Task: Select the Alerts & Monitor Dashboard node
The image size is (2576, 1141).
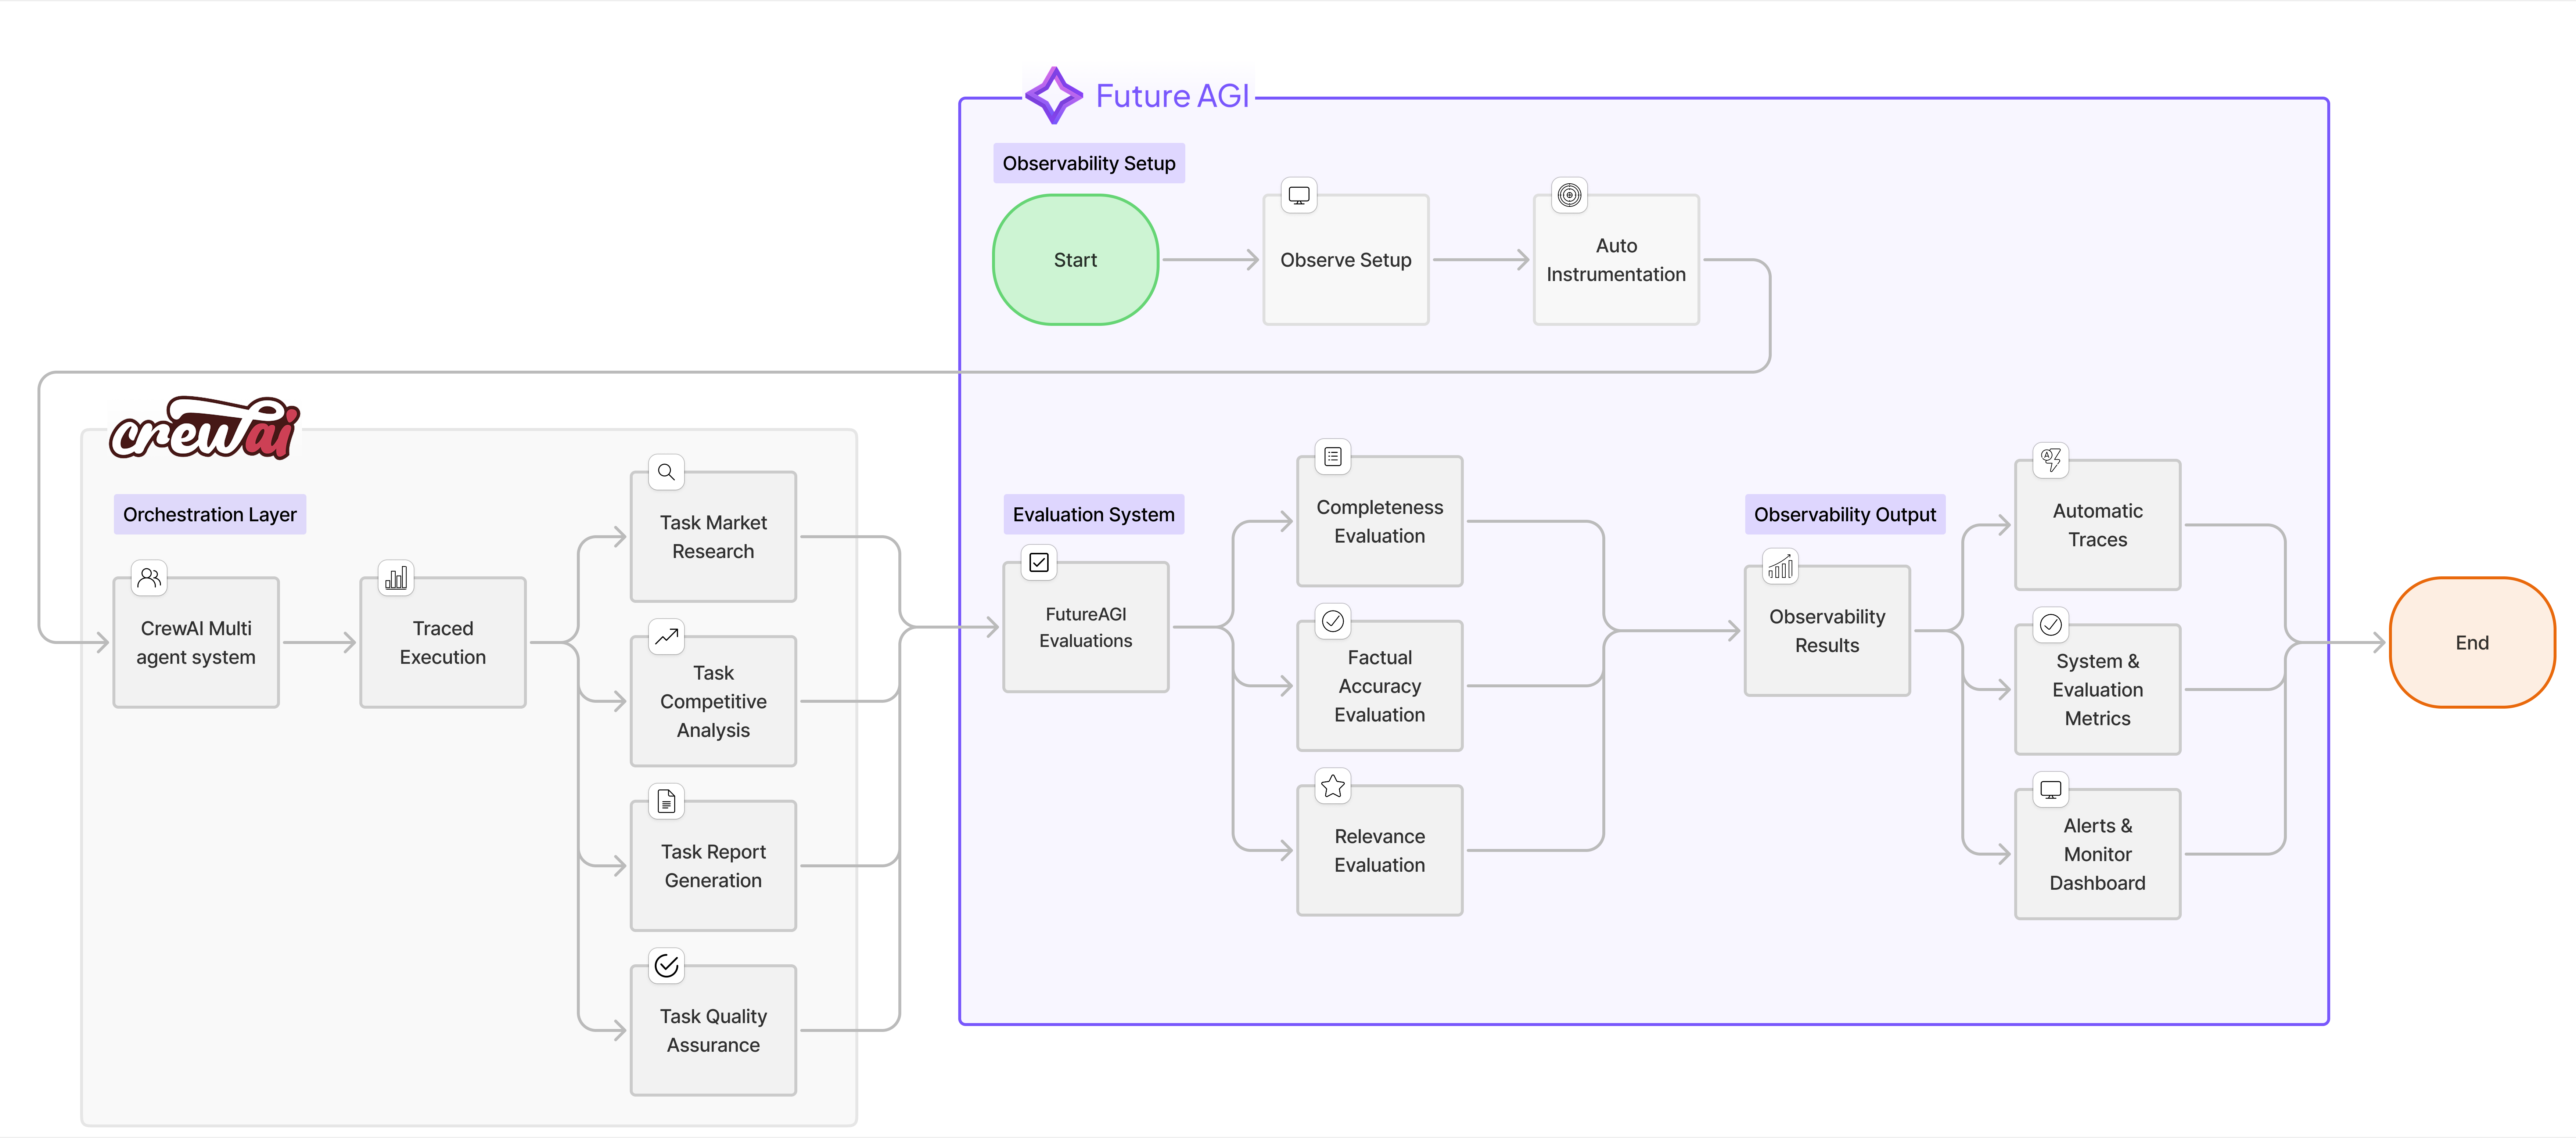Action: pyautogui.click(x=2098, y=854)
